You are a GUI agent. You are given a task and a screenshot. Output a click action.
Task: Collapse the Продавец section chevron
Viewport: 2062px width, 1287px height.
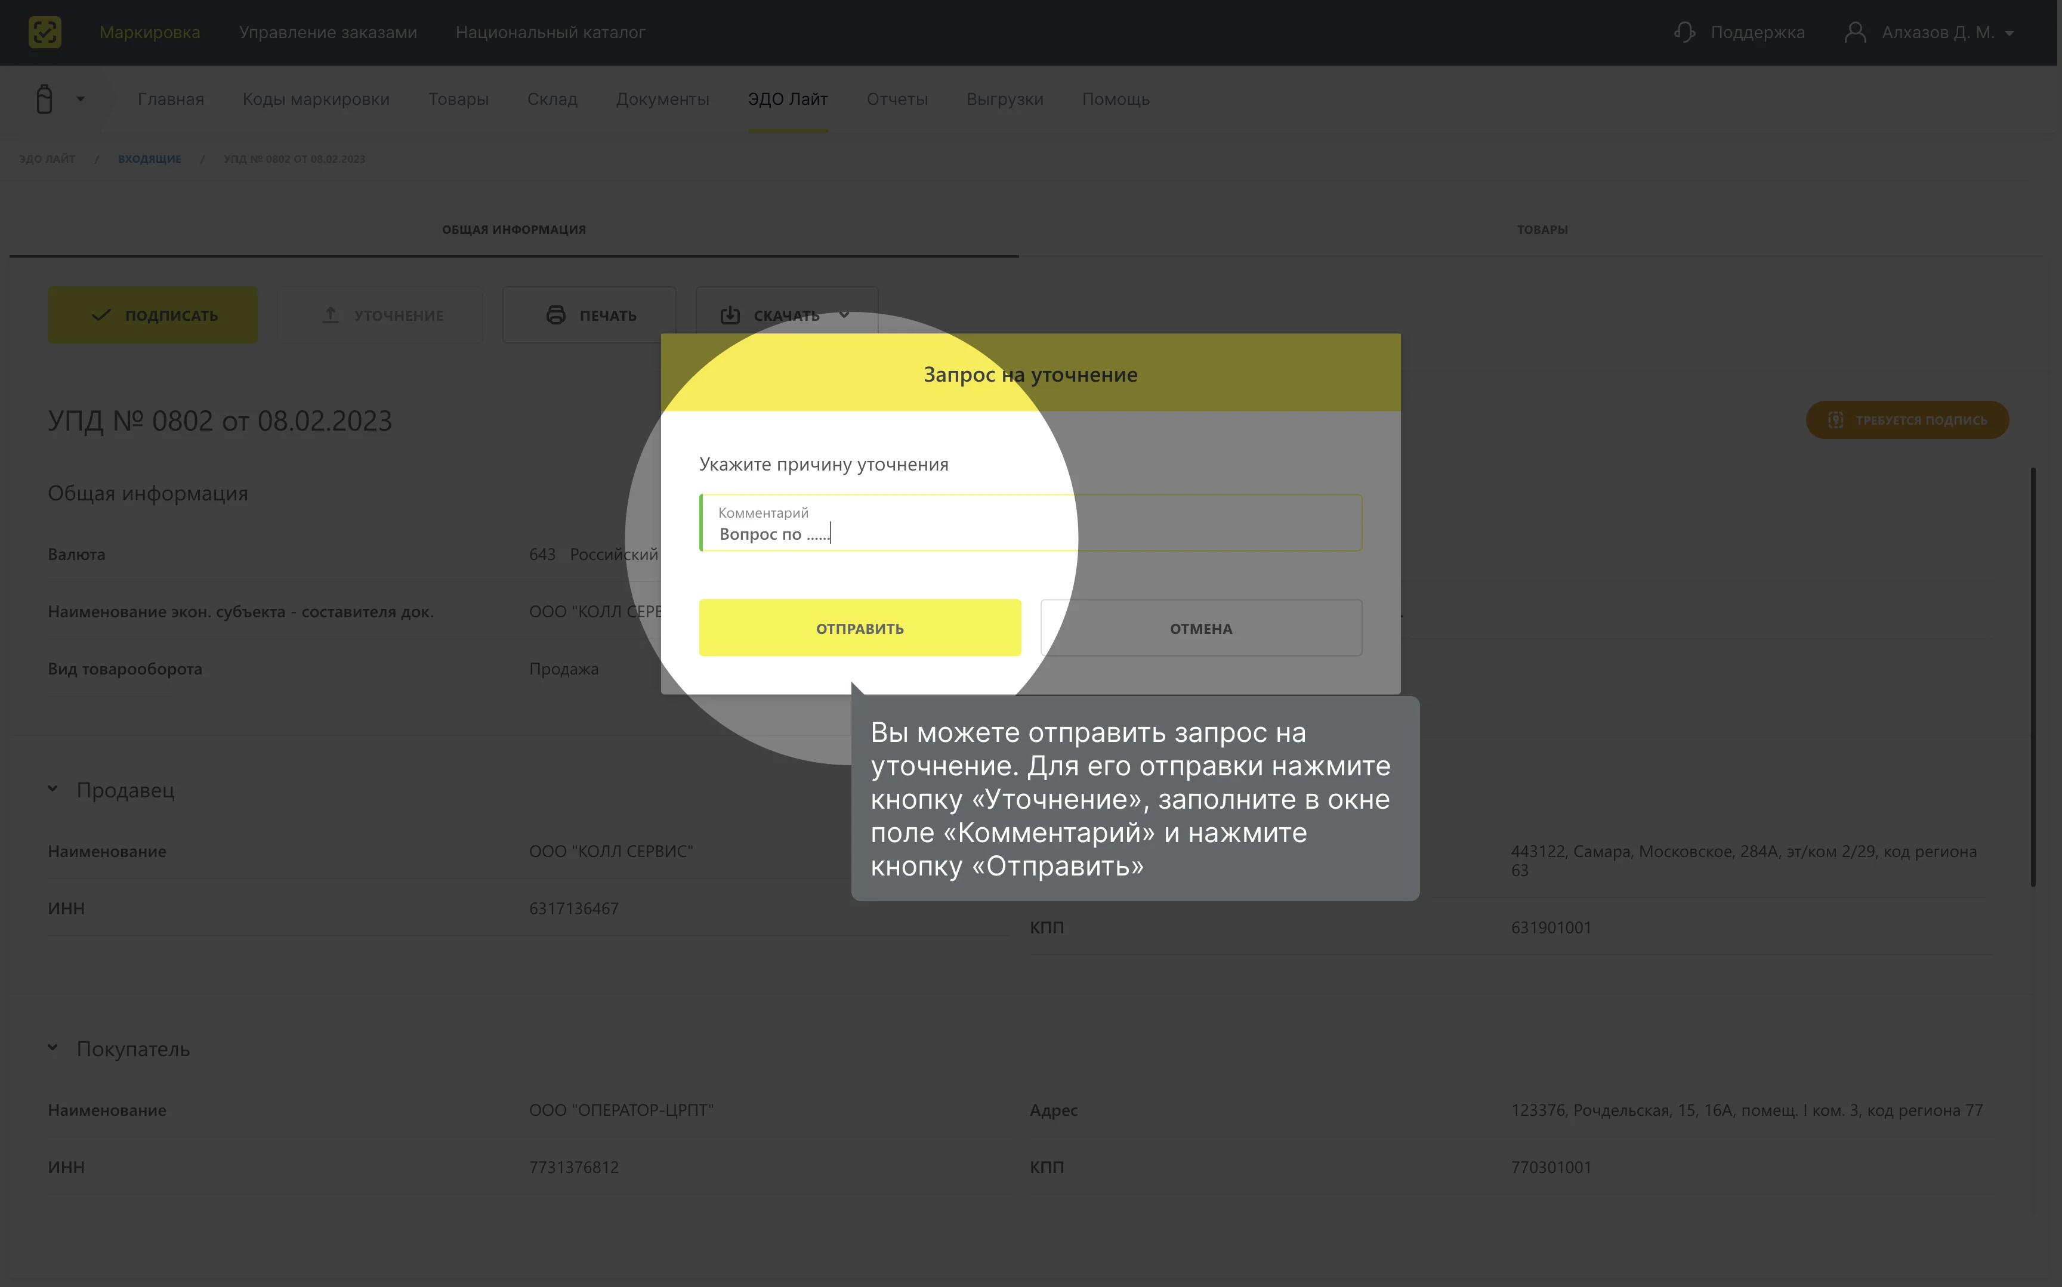(x=53, y=789)
